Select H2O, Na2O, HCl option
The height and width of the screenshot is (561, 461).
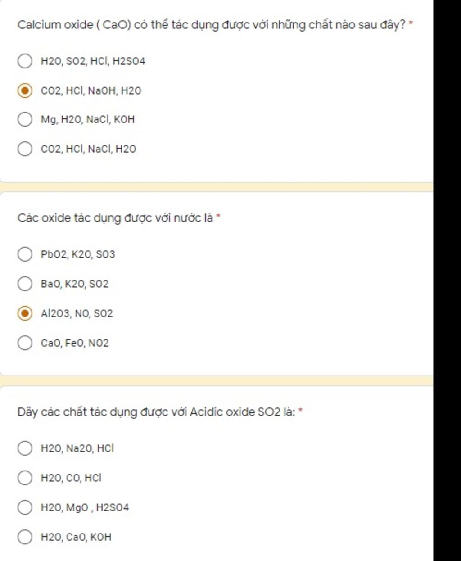[25, 448]
